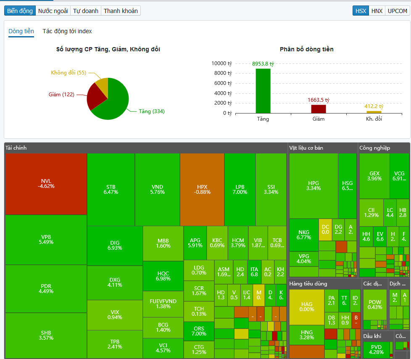
Task: Click the red Giảm bar in chart
Action: [319, 109]
